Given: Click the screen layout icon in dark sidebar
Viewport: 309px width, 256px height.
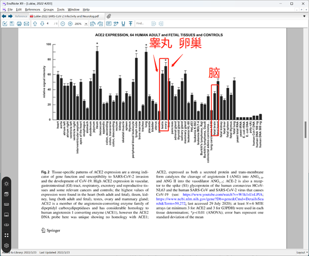Looking at the screenshot, I should 7,215.
